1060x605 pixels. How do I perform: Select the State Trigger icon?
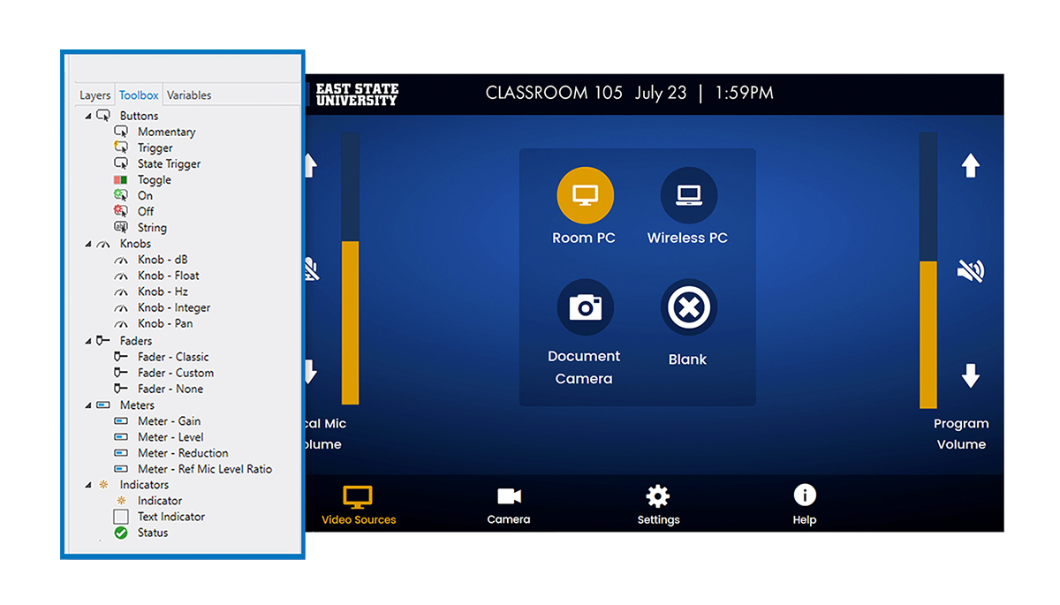(121, 163)
